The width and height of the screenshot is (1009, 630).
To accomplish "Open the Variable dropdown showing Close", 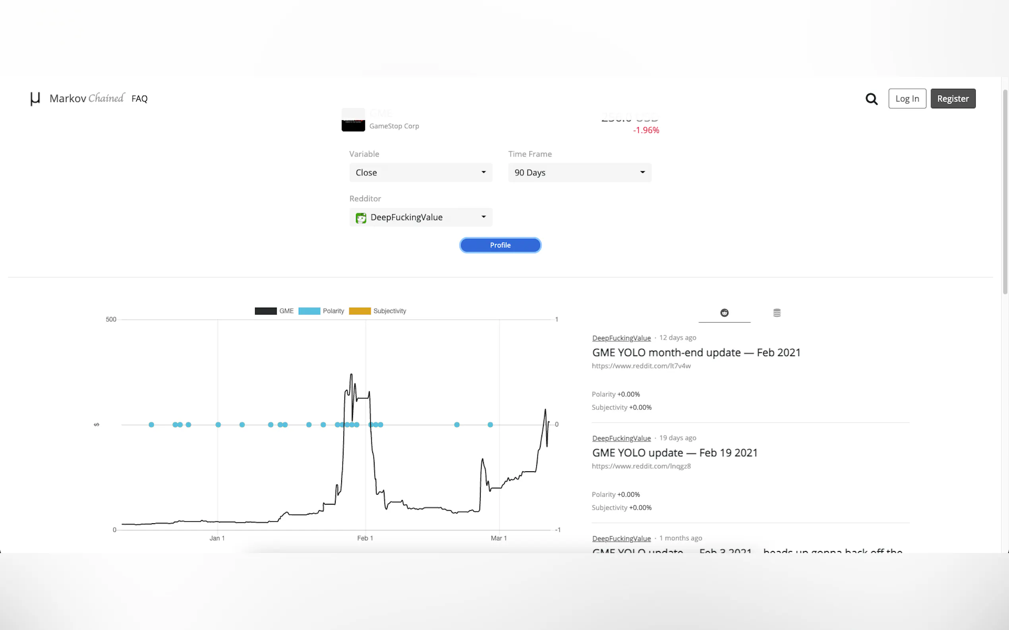I will 420,173.
